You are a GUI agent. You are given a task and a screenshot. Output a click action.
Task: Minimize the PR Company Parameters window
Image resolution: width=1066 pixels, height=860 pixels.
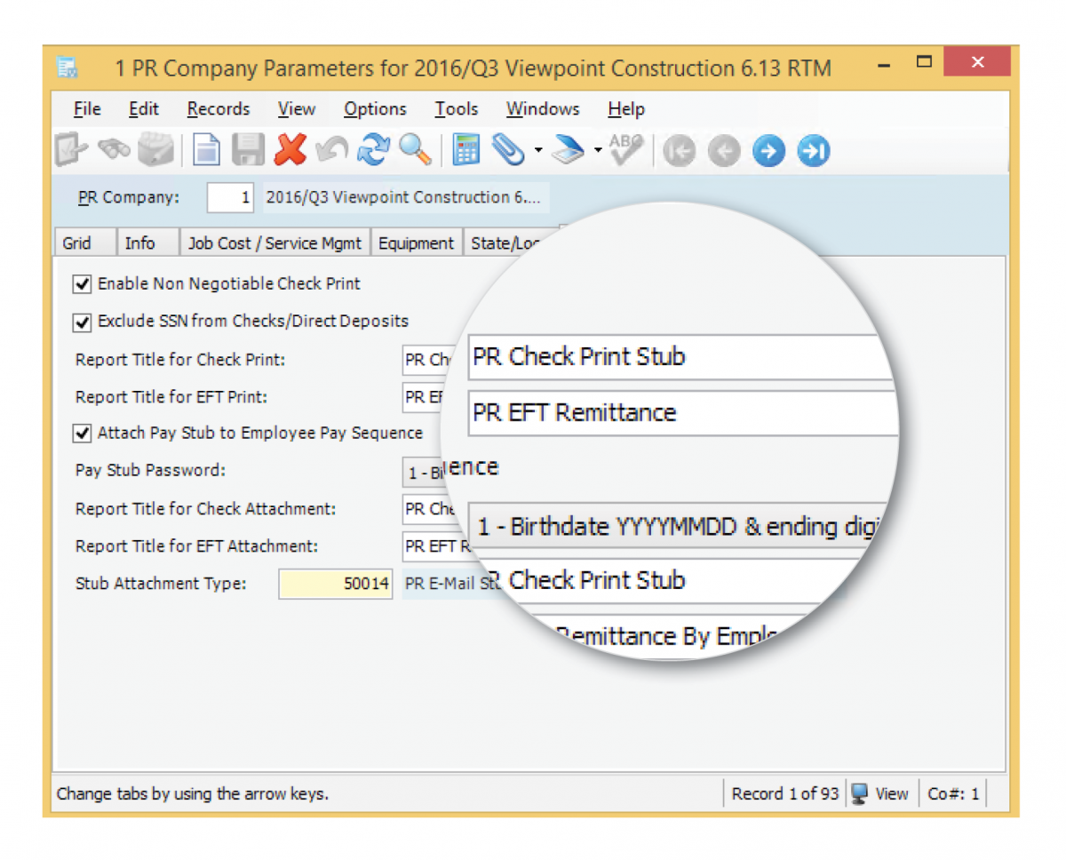pyautogui.click(x=884, y=66)
